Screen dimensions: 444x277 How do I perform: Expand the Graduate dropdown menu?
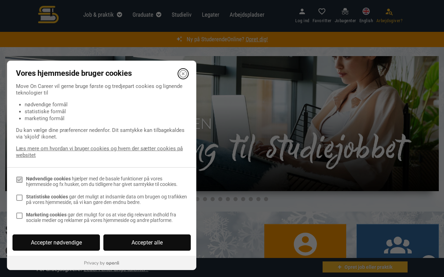coord(147,15)
